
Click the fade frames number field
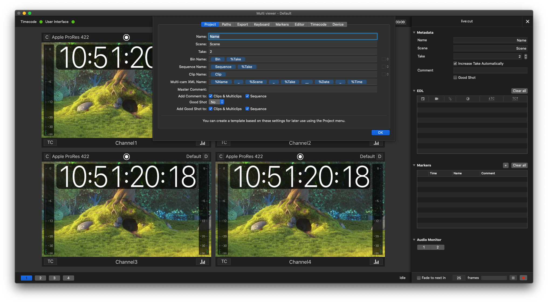(x=459, y=278)
